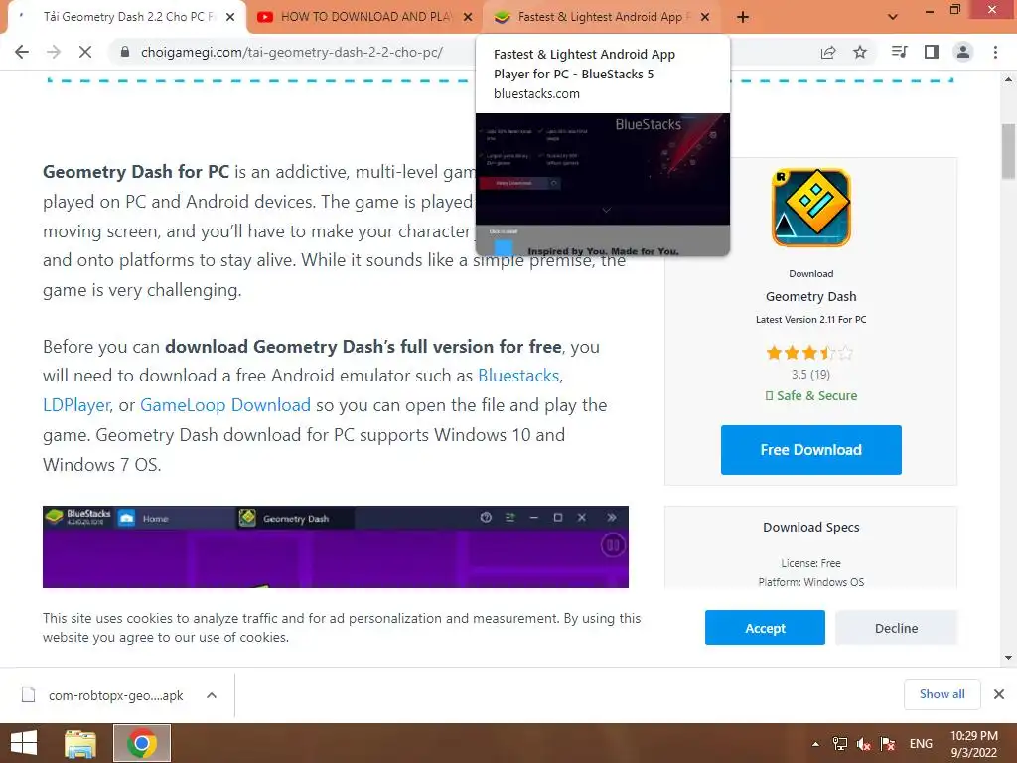Open File Explorer from the taskbar
1017x763 pixels.
point(80,743)
